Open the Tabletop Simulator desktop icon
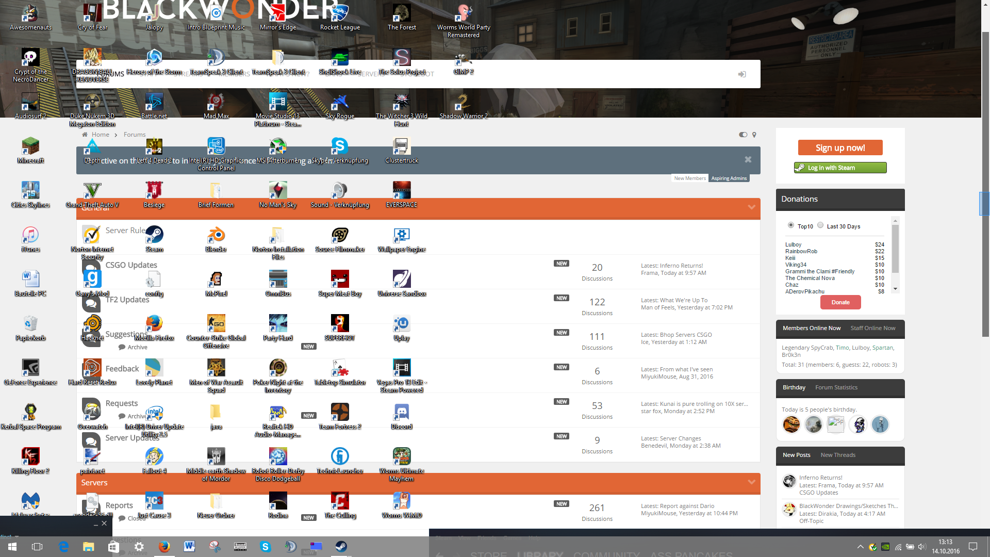Viewport: 990px width, 557px height. pyautogui.click(x=340, y=372)
